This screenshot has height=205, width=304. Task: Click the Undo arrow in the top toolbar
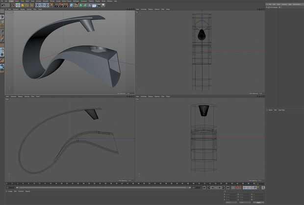(2, 5)
